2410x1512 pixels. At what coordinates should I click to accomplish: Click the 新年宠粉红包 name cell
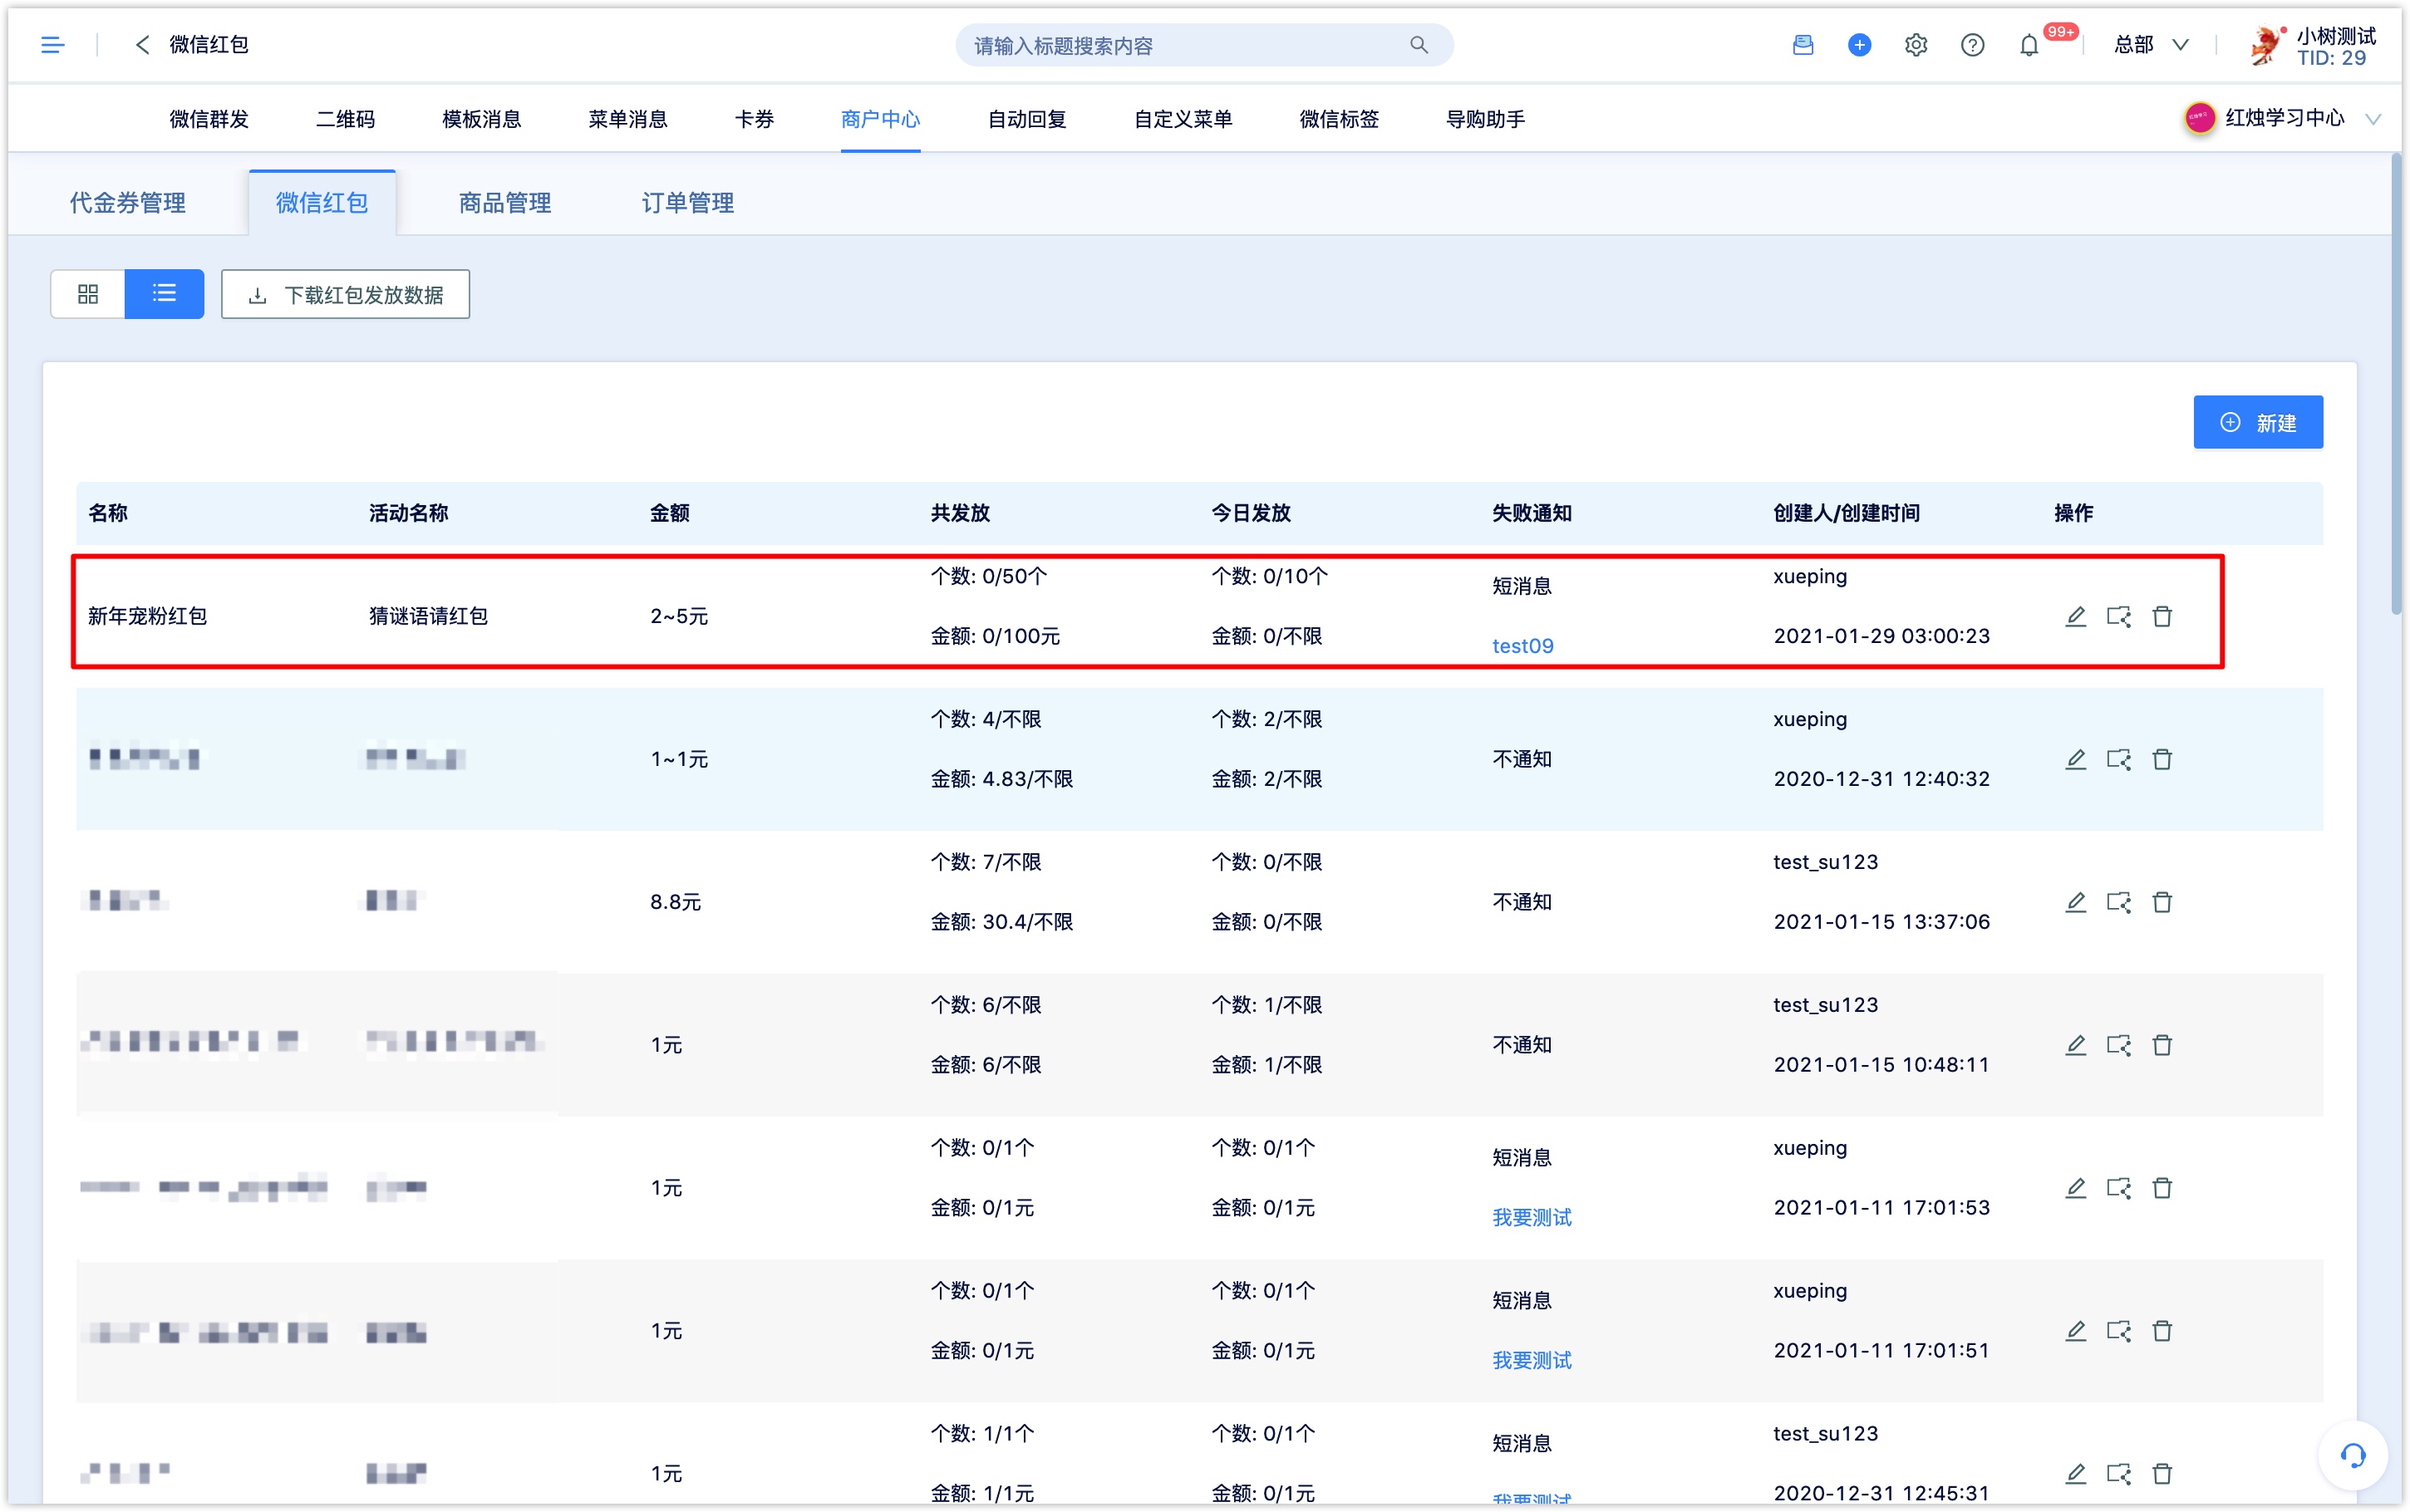(x=148, y=616)
